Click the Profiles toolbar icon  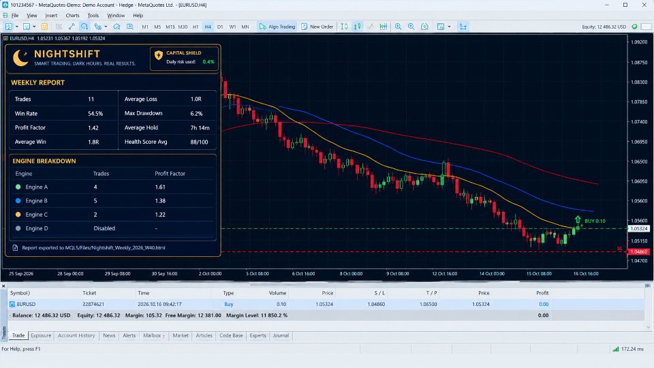[x=27, y=27]
